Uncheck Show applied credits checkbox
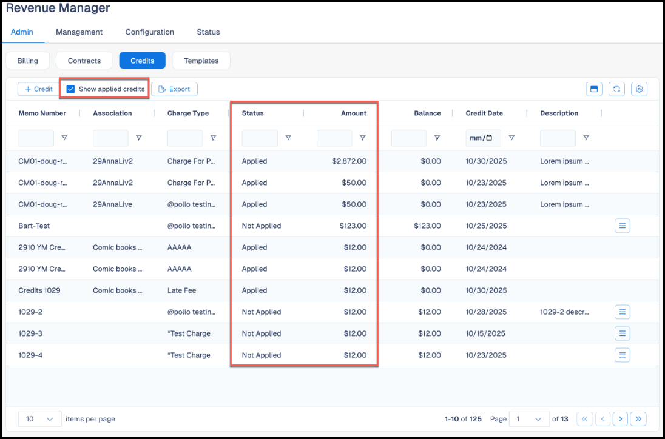 coord(71,89)
